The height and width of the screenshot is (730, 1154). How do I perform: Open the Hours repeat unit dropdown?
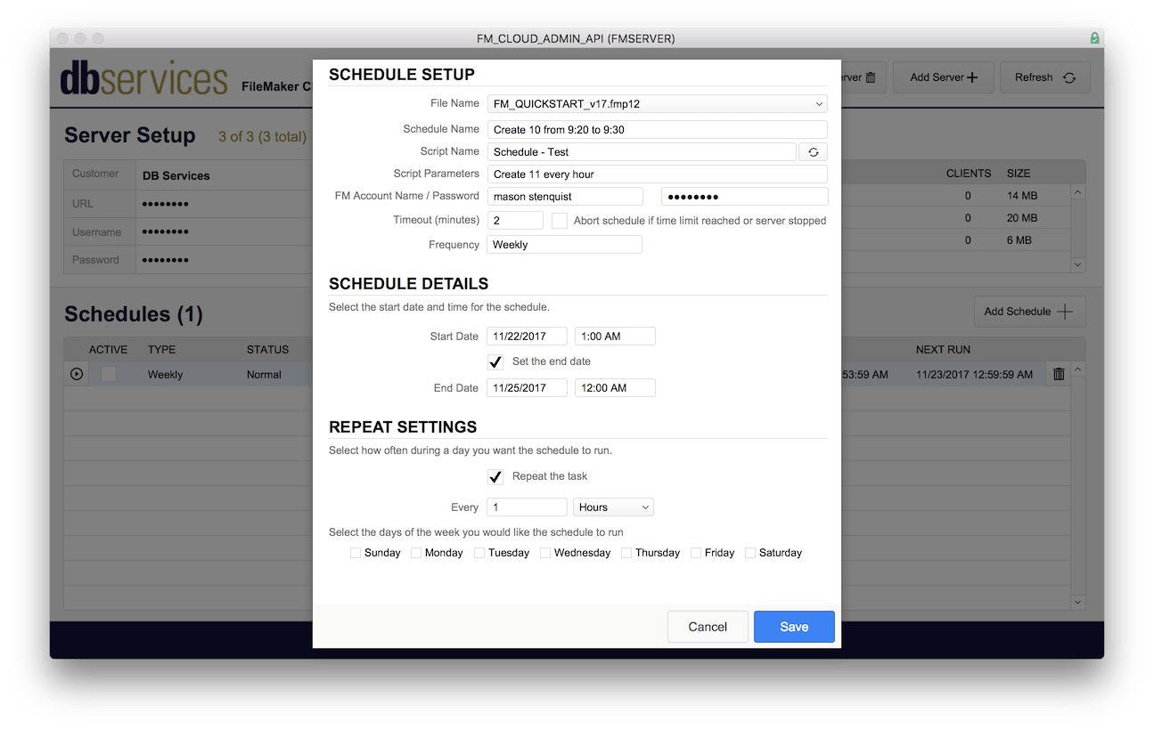click(614, 507)
